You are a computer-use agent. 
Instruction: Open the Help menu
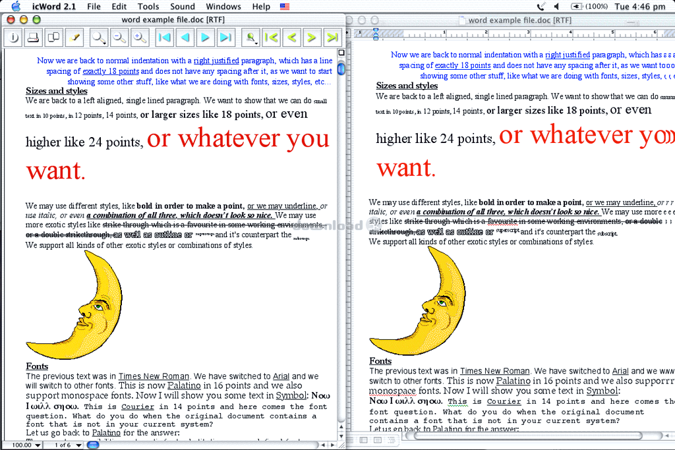(261, 7)
